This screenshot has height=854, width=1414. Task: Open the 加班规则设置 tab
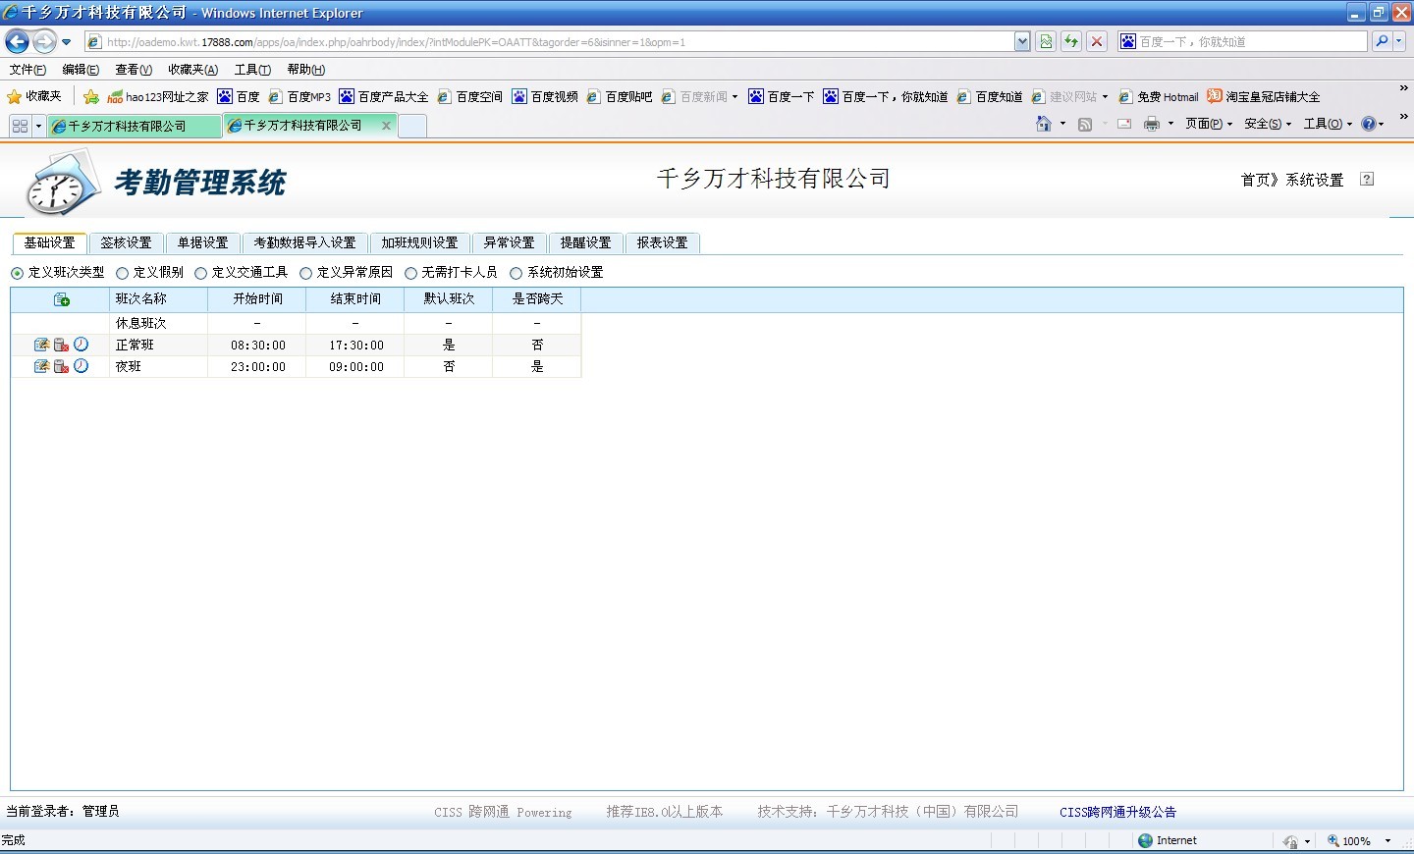coord(419,242)
